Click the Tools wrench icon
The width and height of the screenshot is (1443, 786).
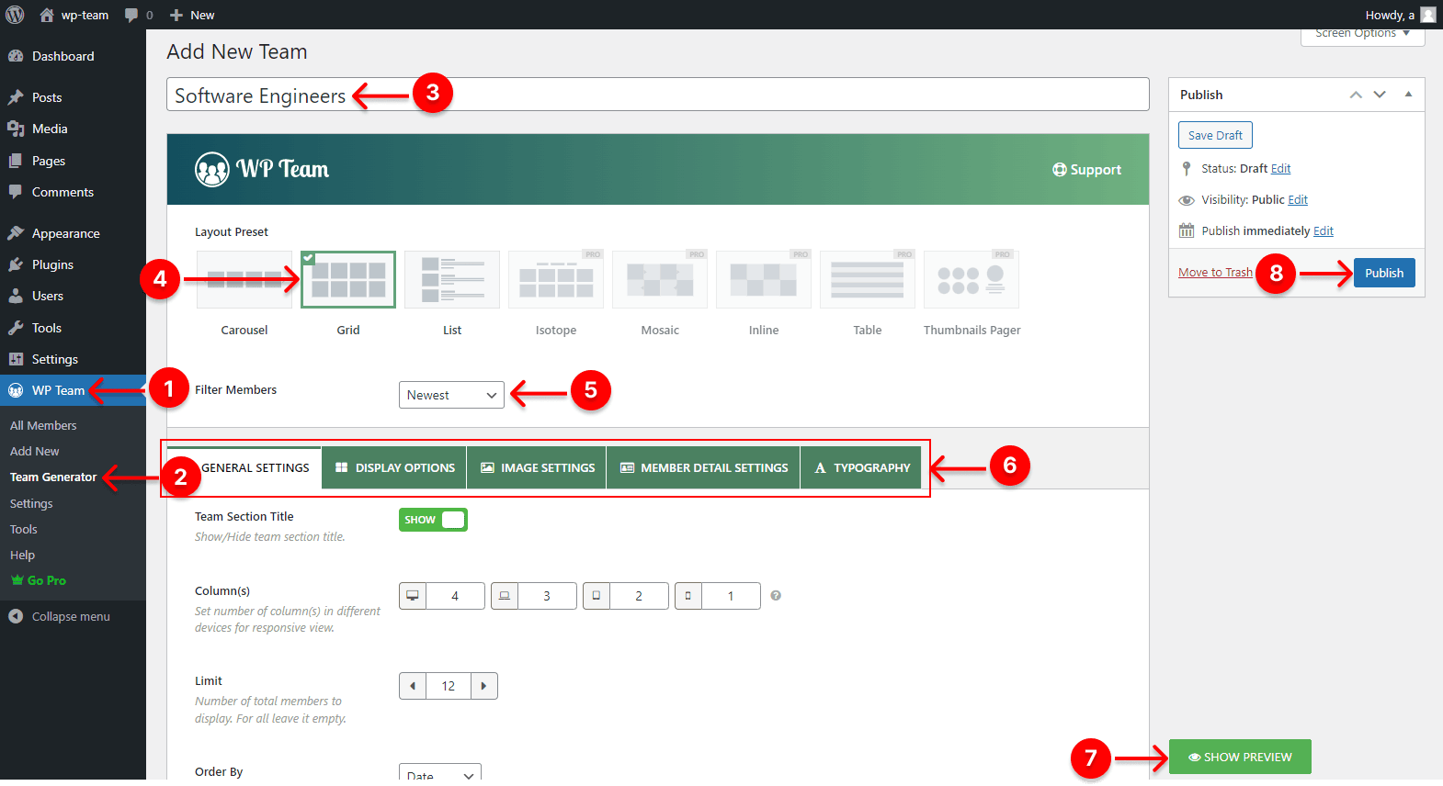pos(16,328)
